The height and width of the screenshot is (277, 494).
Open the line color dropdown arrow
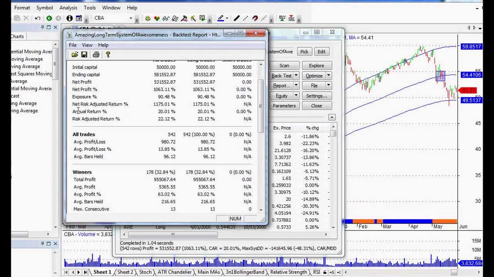pyautogui.click(x=227, y=18)
